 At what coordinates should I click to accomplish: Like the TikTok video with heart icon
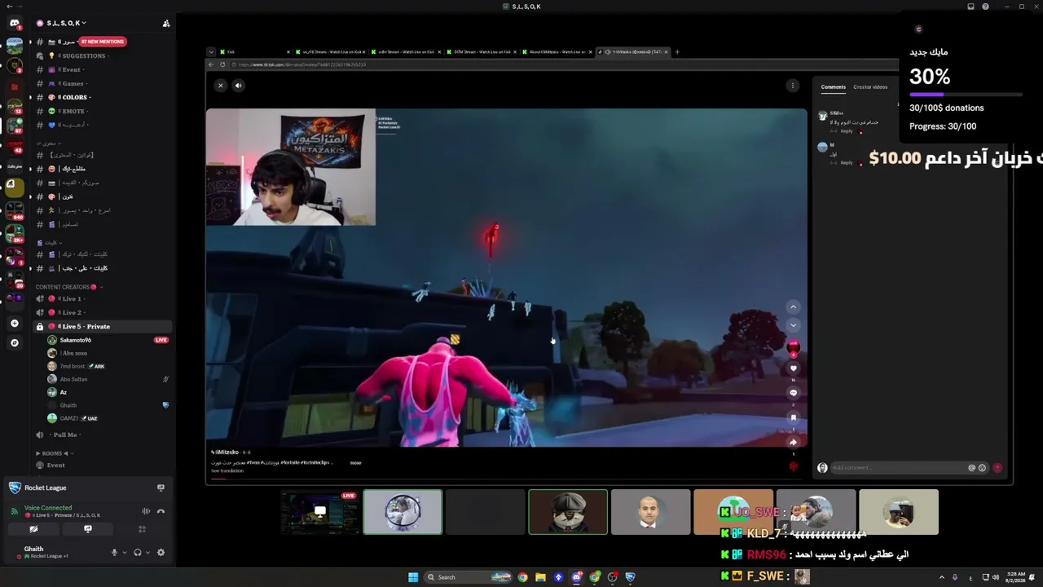click(794, 369)
